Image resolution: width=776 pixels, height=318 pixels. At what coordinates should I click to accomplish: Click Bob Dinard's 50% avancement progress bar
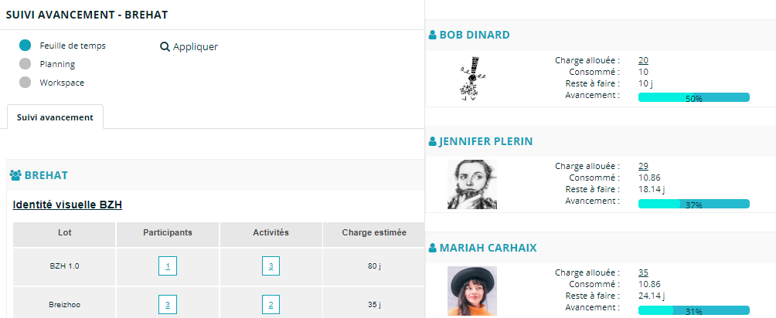click(693, 98)
